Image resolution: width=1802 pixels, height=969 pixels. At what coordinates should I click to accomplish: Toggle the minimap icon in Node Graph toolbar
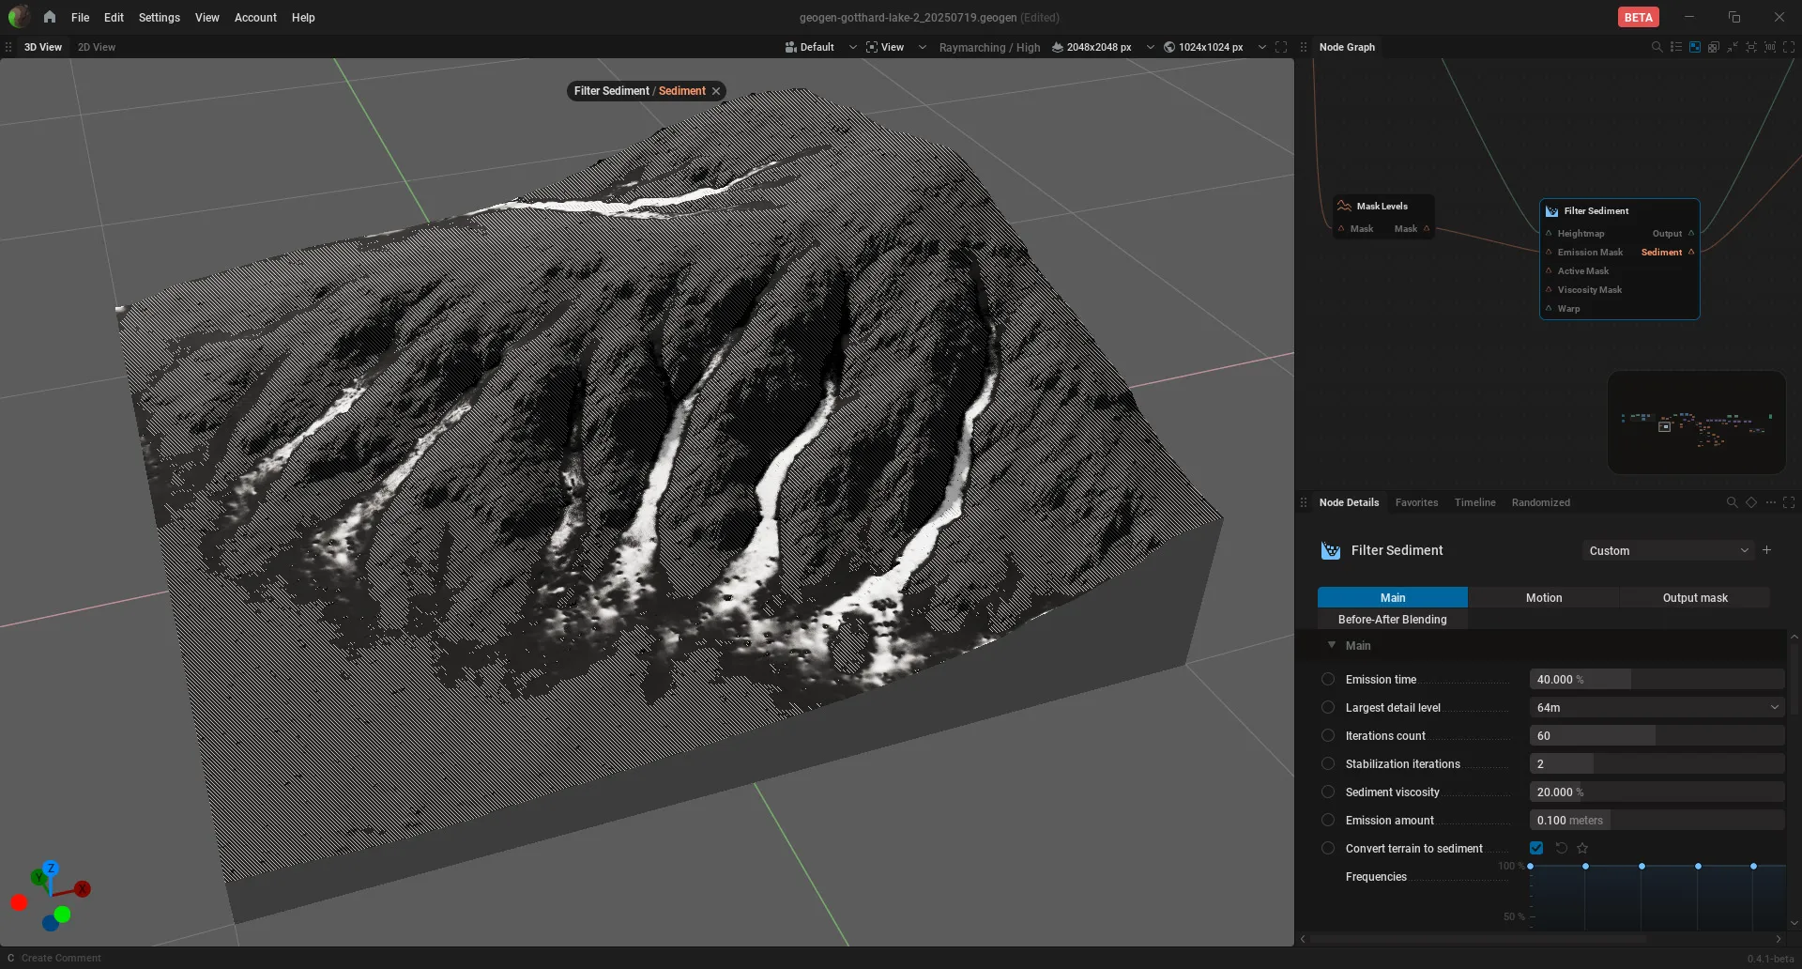coord(1695,47)
